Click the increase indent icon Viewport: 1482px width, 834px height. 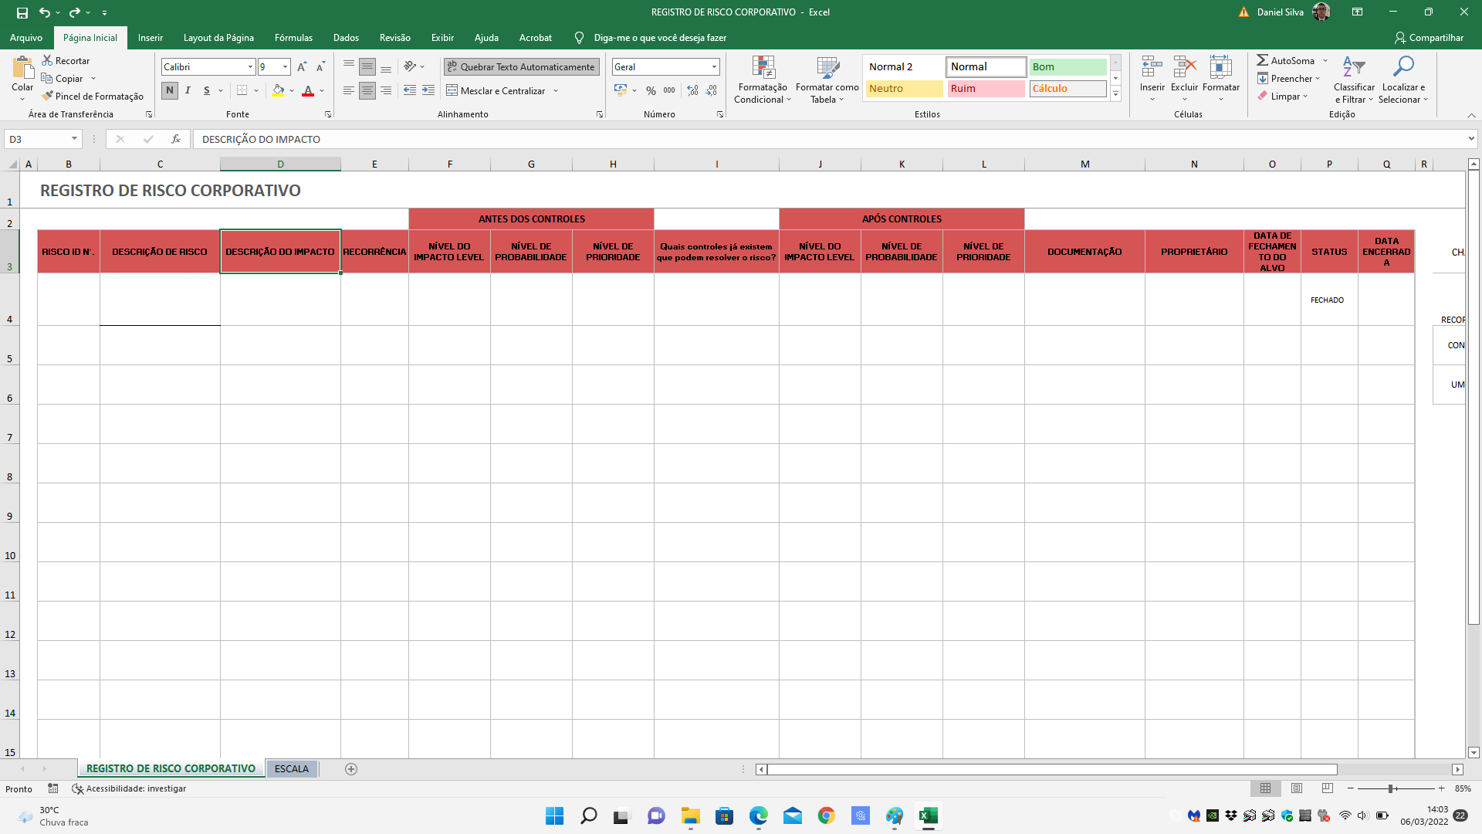428,90
